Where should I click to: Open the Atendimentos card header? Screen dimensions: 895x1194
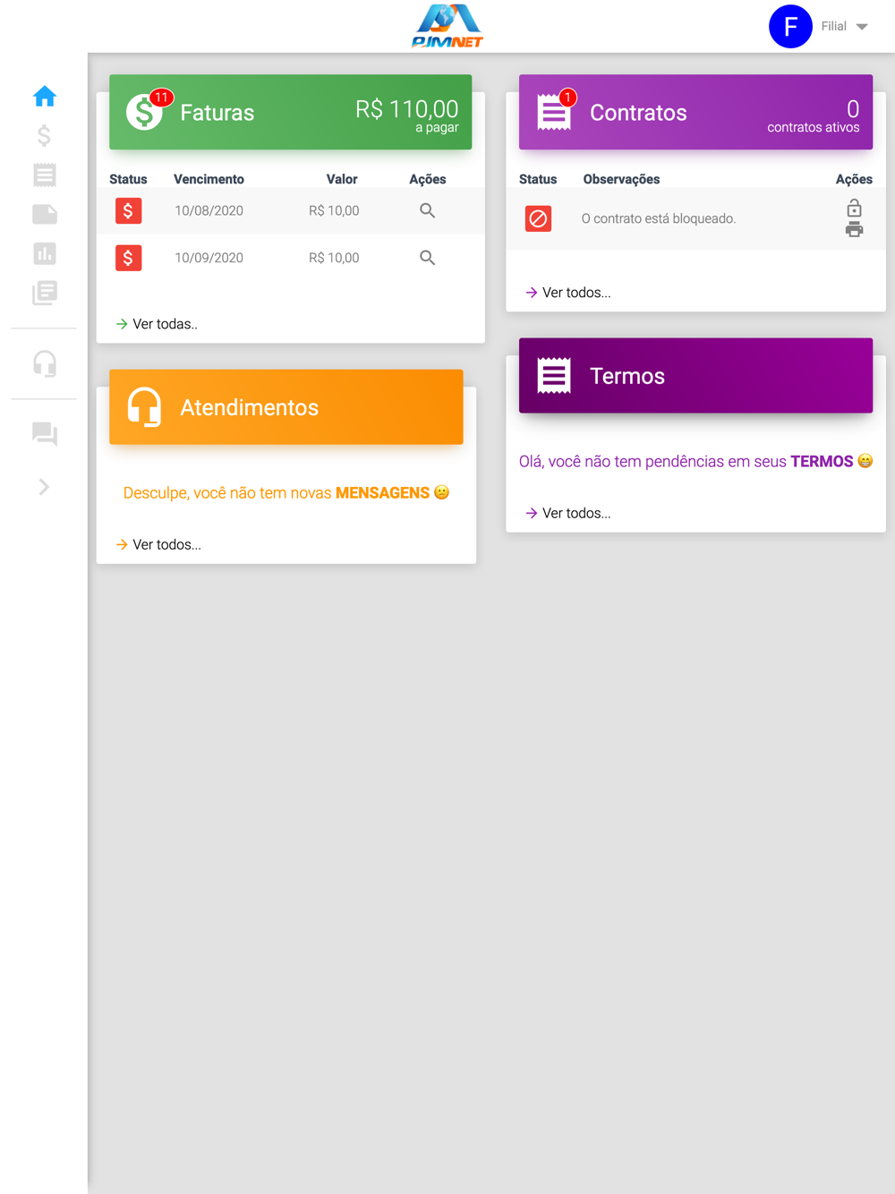coord(286,407)
